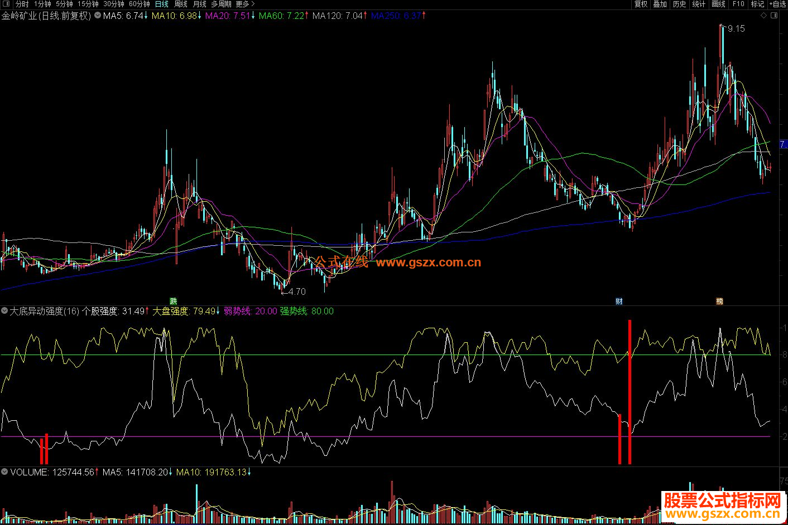Add stock via +自选

777,4
